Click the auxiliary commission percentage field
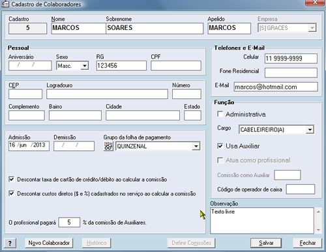 tap(69, 222)
